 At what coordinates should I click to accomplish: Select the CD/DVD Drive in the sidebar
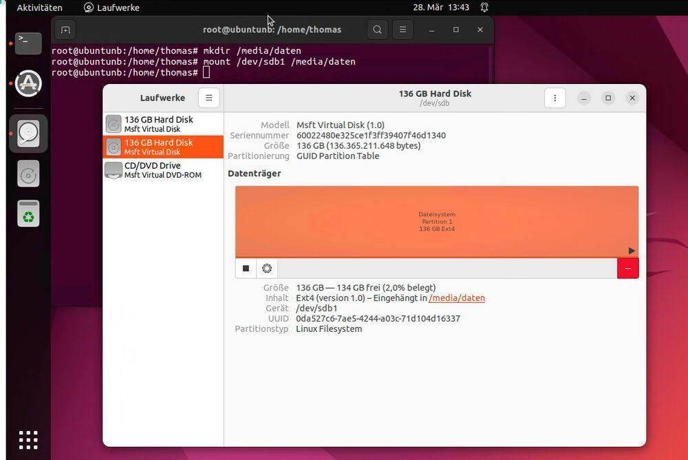(x=163, y=170)
